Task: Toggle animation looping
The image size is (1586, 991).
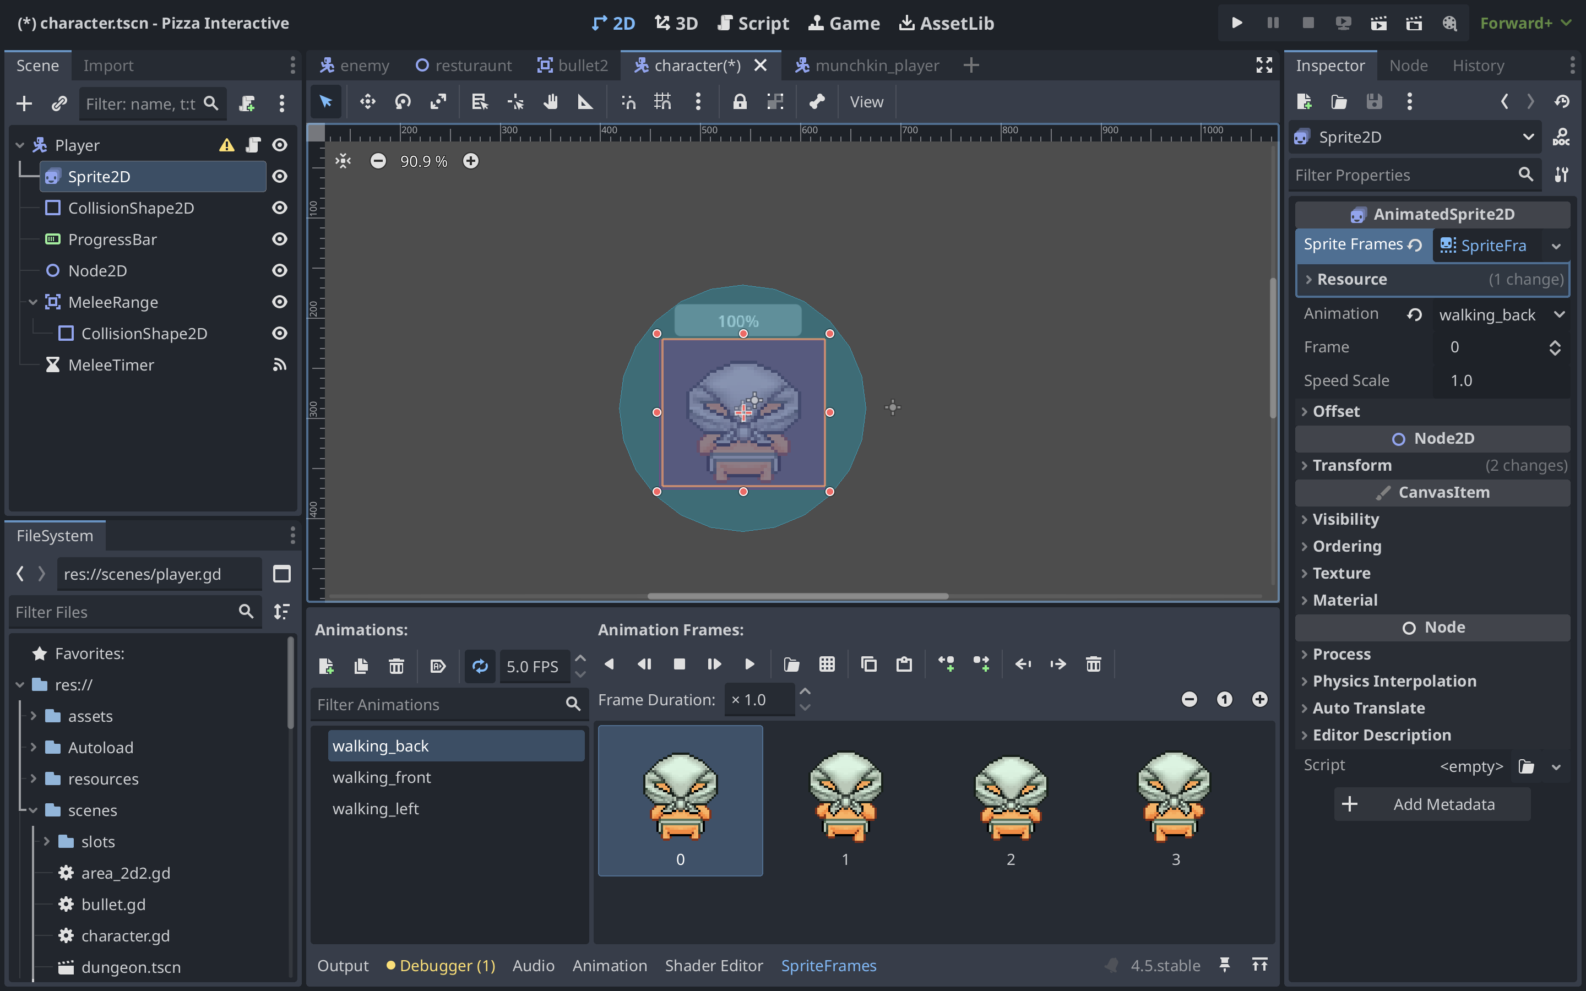Action: click(480, 666)
